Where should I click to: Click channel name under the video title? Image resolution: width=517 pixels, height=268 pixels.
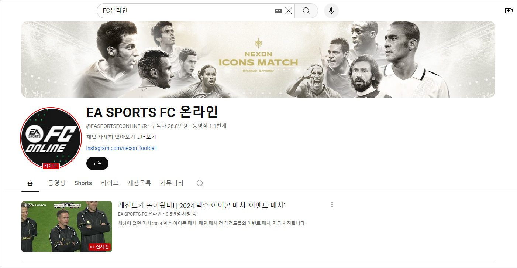139,214
